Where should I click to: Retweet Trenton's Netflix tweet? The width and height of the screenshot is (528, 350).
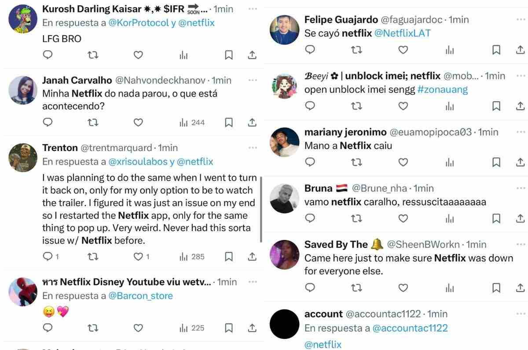(x=93, y=256)
